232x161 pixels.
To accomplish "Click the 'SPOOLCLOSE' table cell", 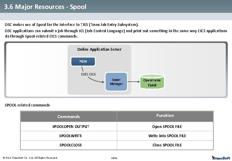I will point(69,145).
